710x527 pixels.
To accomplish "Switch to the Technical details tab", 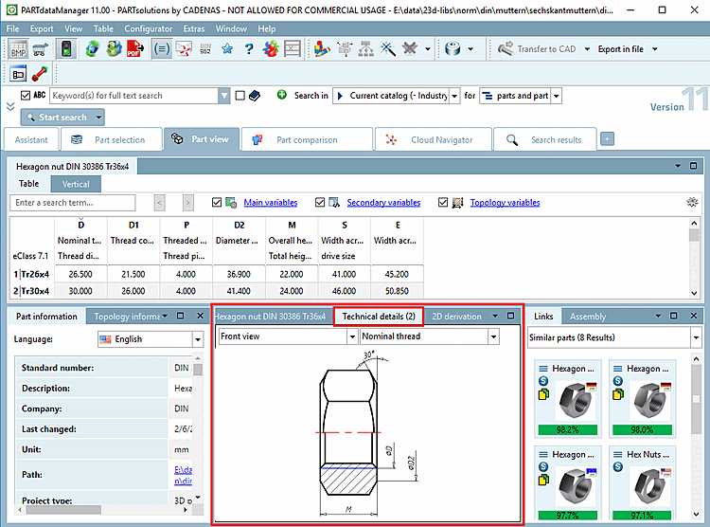I will point(379,316).
